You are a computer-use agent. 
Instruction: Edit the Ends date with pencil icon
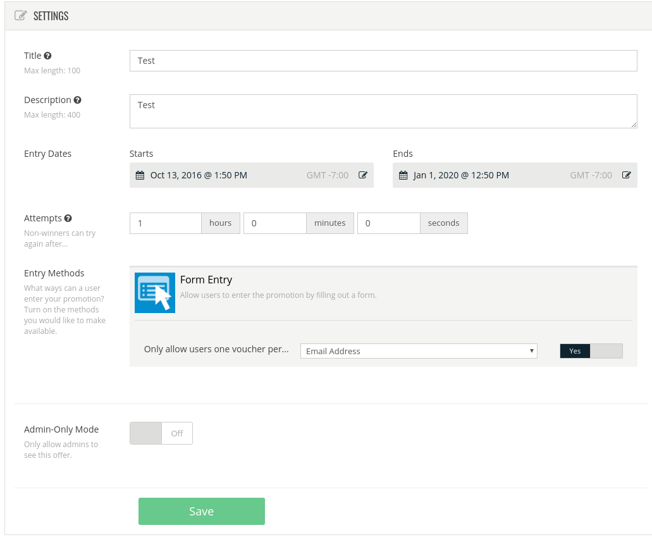coord(626,175)
